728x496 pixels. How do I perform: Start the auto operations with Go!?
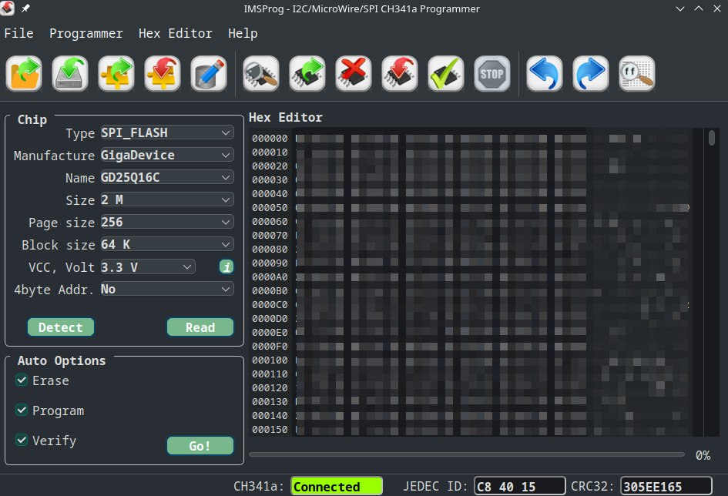(x=200, y=445)
